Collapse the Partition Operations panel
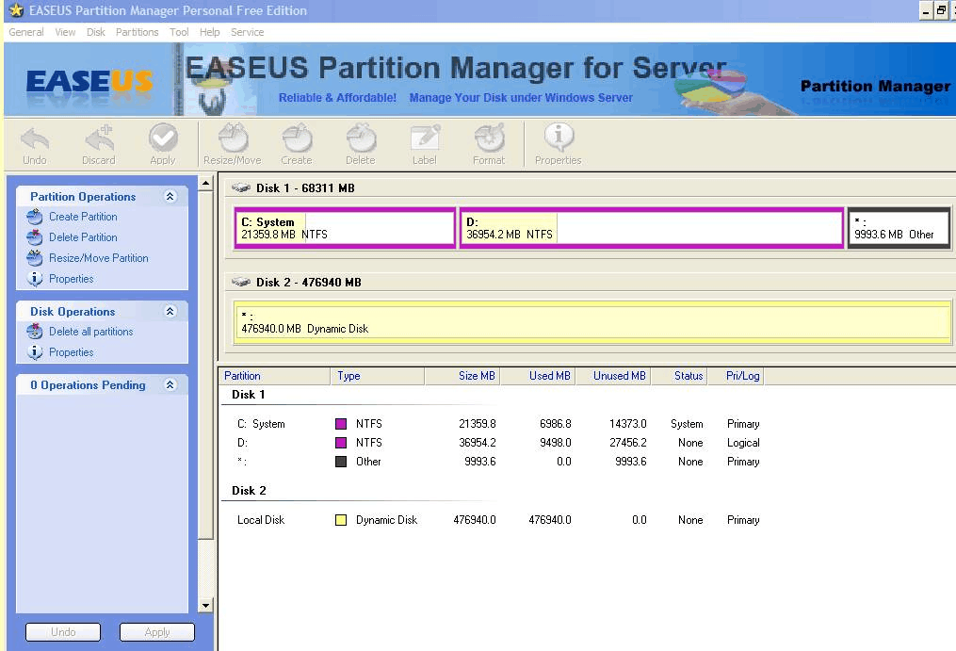The width and height of the screenshot is (956, 651). pyautogui.click(x=170, y=196)
